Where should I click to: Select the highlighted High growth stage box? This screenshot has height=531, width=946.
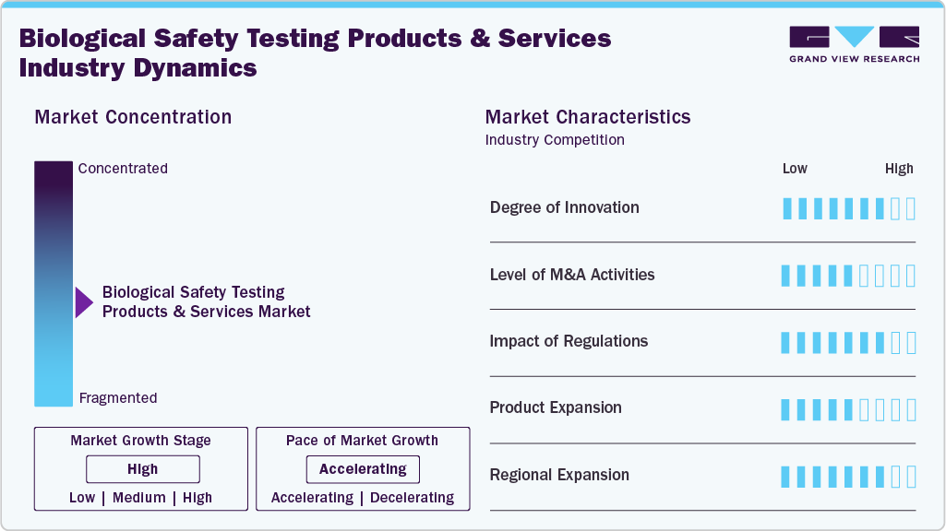(142, 469)
